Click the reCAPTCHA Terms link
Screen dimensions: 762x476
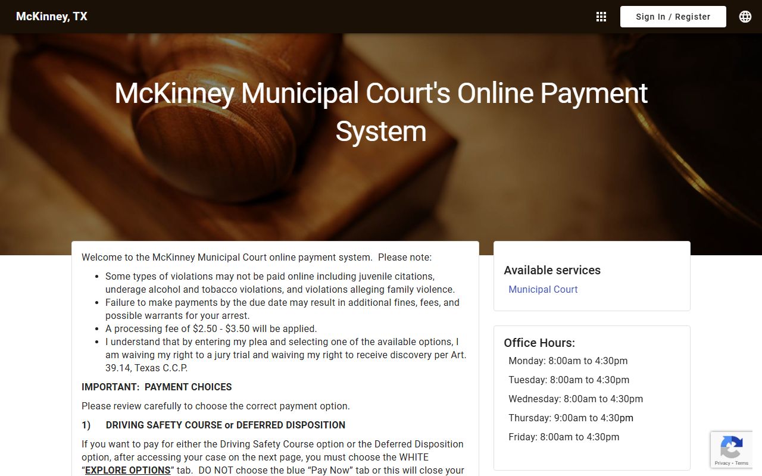click(742, 463)
